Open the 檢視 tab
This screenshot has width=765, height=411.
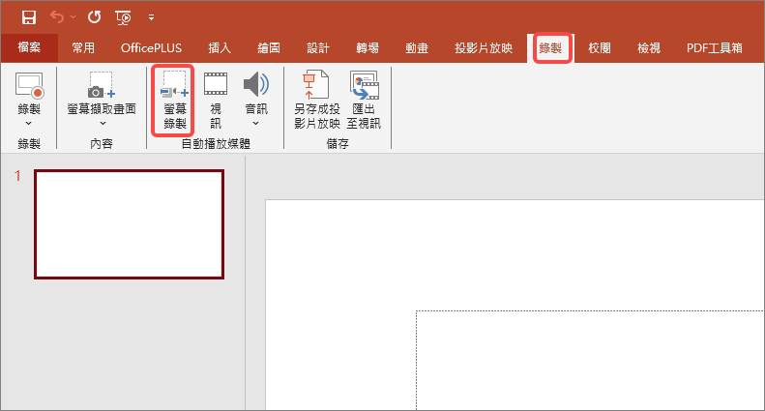click(649, 47)
